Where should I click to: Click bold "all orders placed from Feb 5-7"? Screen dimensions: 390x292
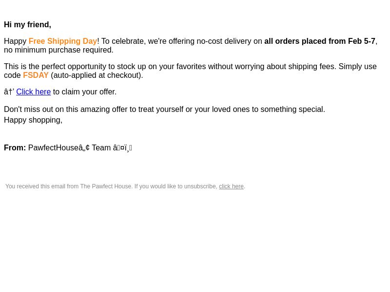point(320,41)
